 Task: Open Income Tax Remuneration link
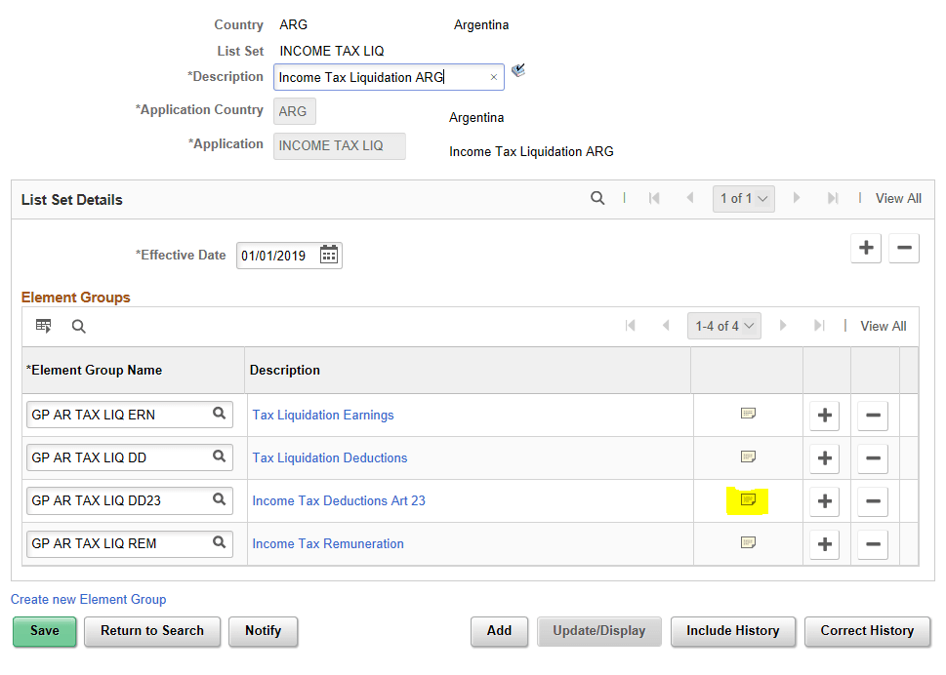click(328, 543)
